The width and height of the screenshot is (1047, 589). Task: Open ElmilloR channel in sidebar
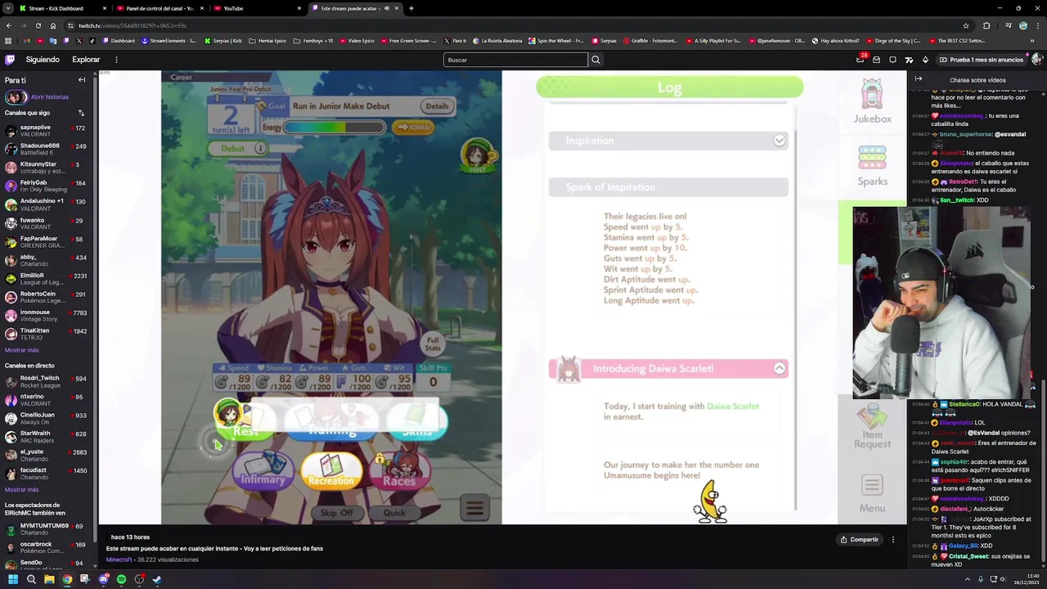click(x=46, y=279)
